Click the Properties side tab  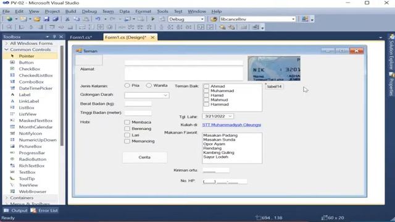coord(391,84)
